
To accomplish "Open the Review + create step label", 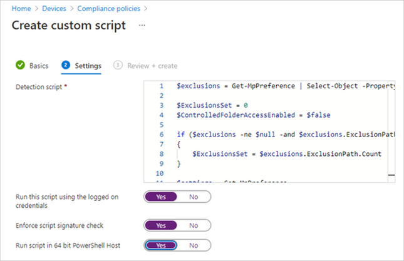I will (152, 66).
